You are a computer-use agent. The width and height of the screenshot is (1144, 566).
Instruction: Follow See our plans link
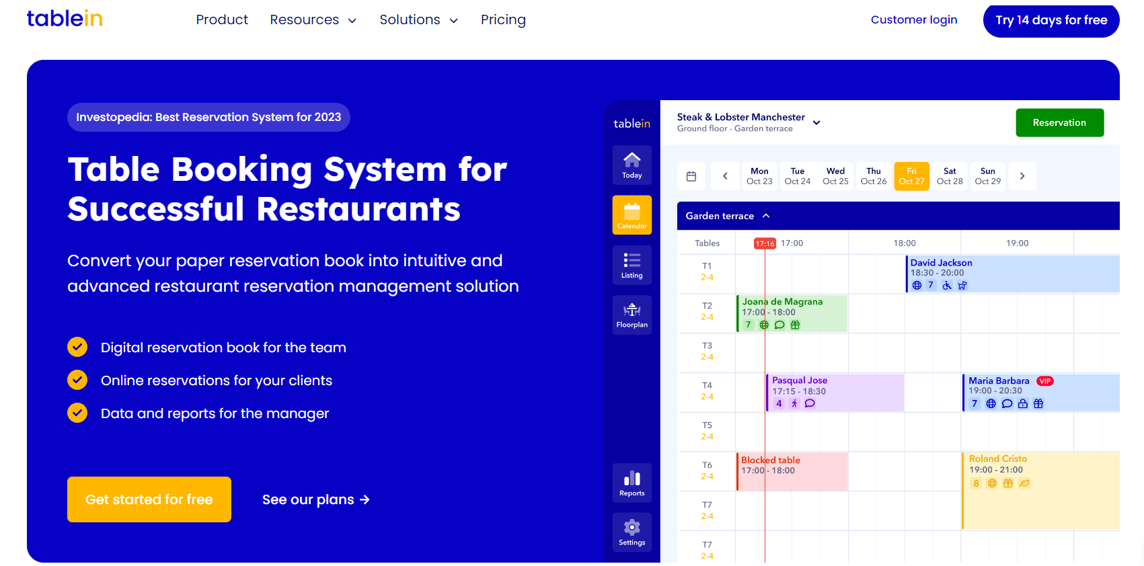click(x=316, y=499)
